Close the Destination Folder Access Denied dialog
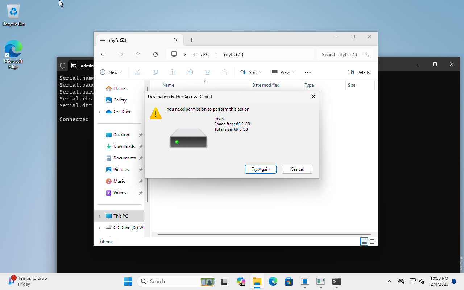464x290 pixels. 314,96
